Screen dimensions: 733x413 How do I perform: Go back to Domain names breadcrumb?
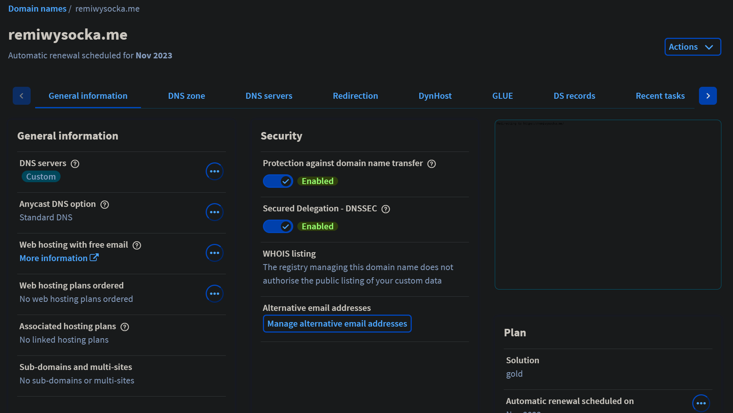[x=37, y=9]
